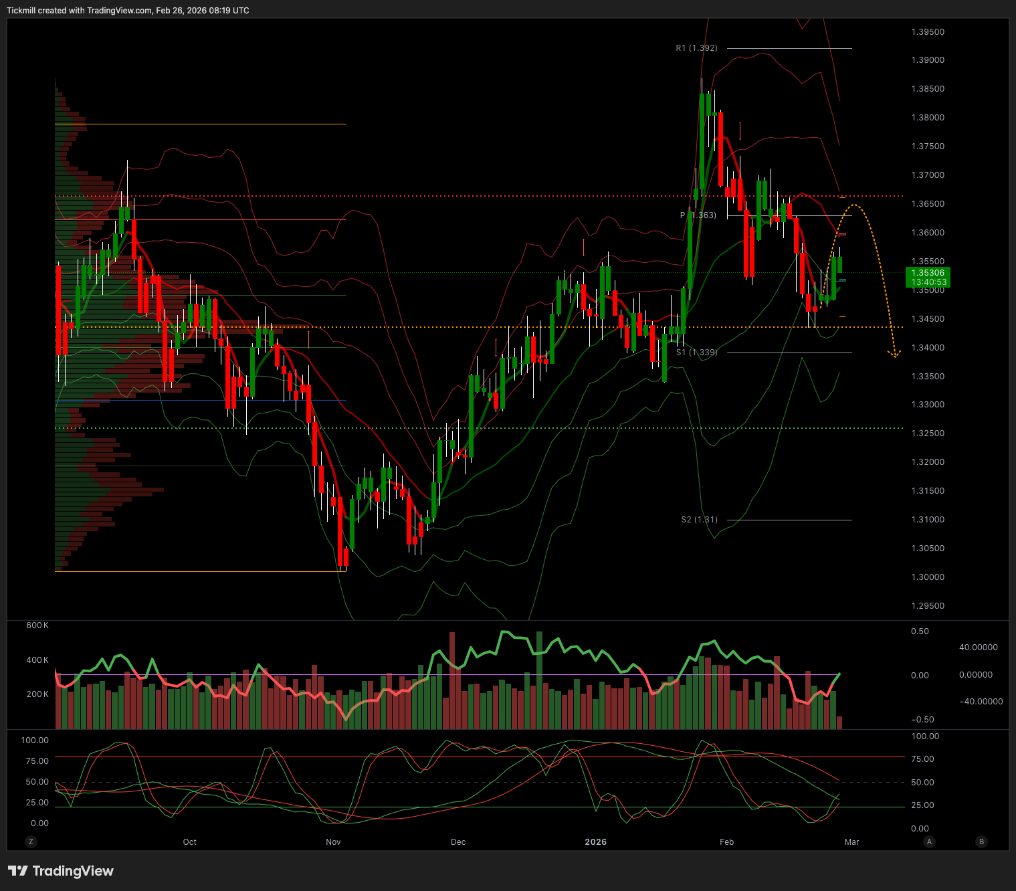Click the 1.38500 price scale label

(928, 89)
